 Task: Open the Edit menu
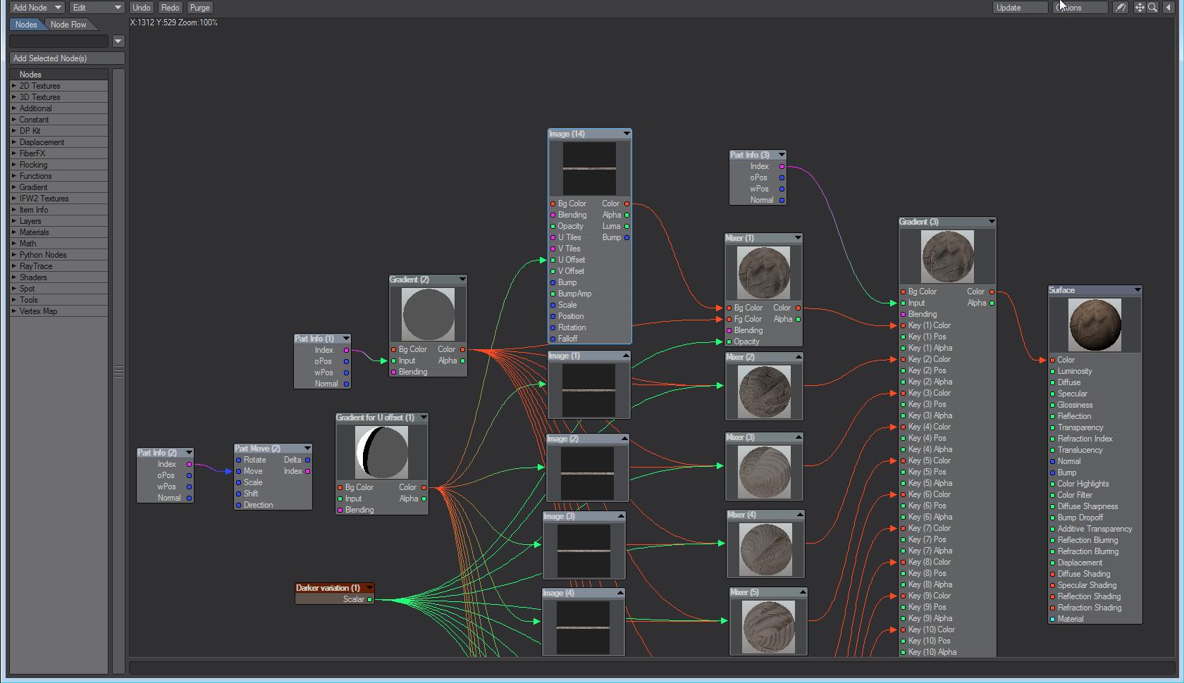97,8
